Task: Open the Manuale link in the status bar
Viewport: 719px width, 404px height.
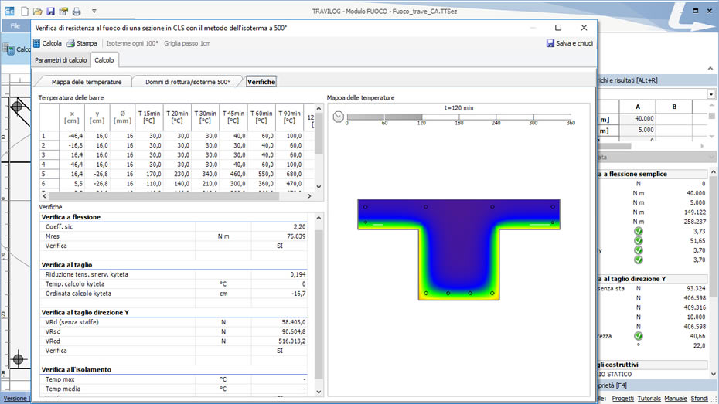Action: point(676,399)
